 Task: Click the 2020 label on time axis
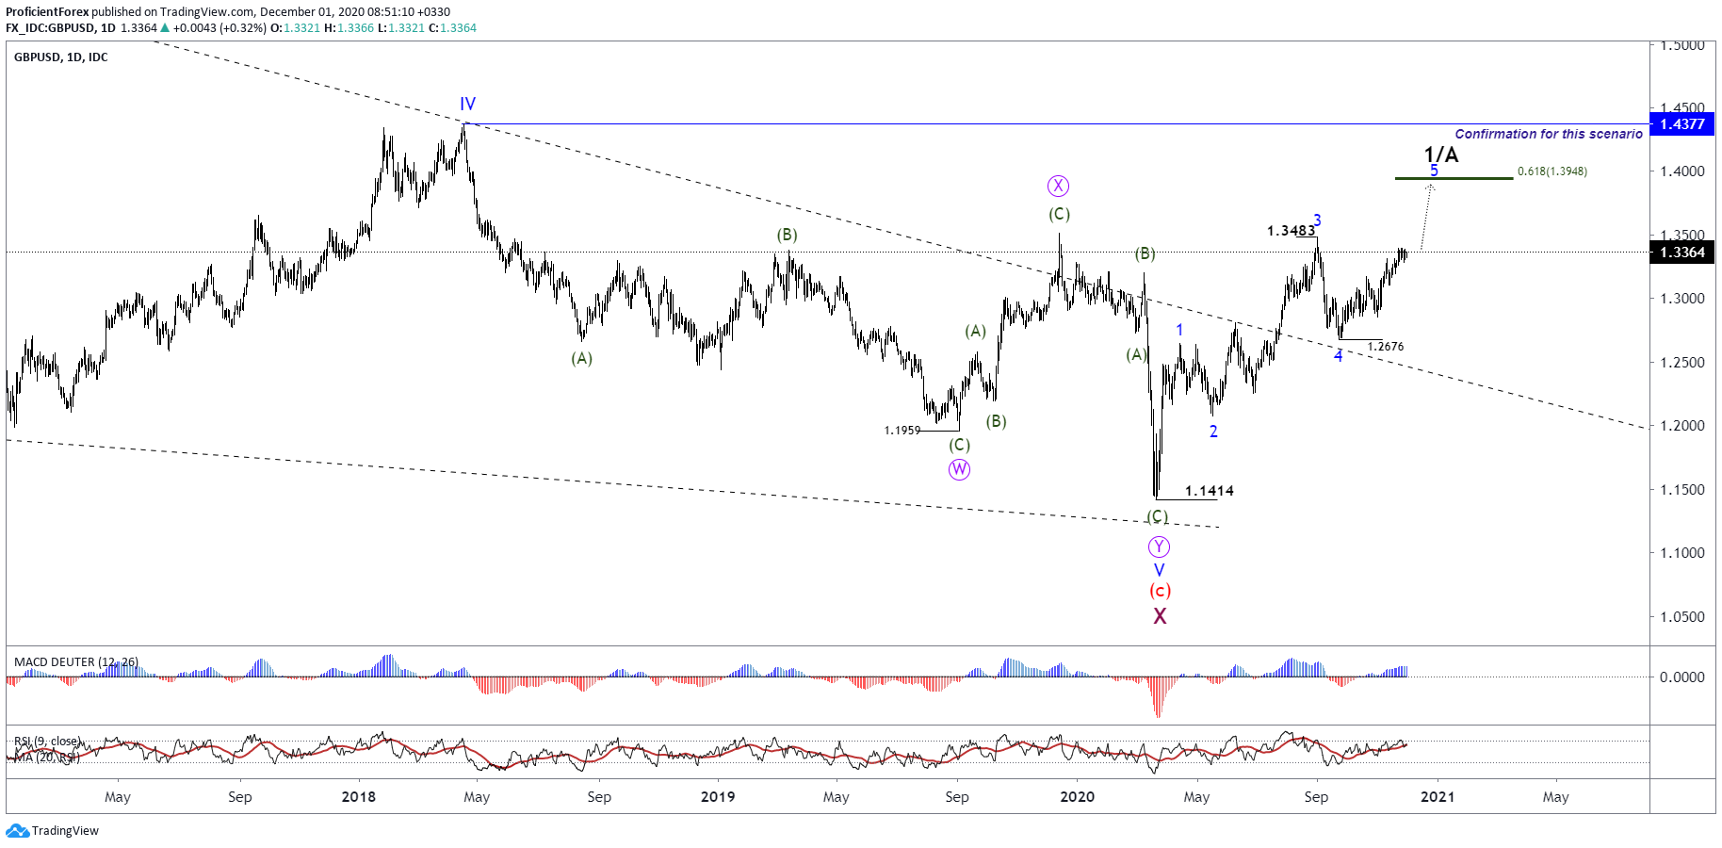pyautogui.click(x=1078, y=797)
